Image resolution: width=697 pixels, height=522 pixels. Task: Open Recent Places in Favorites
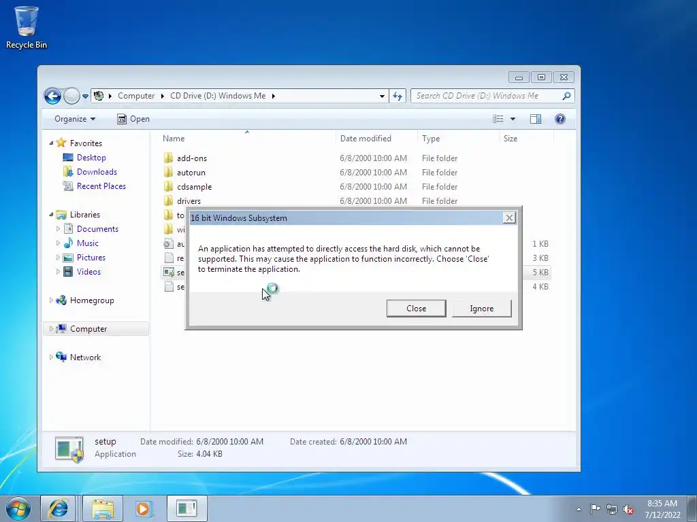point(101,186)
